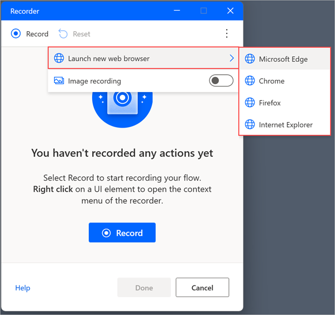
Task: Click the Record label in the toolbar
Action: click(x=37, y=34)
